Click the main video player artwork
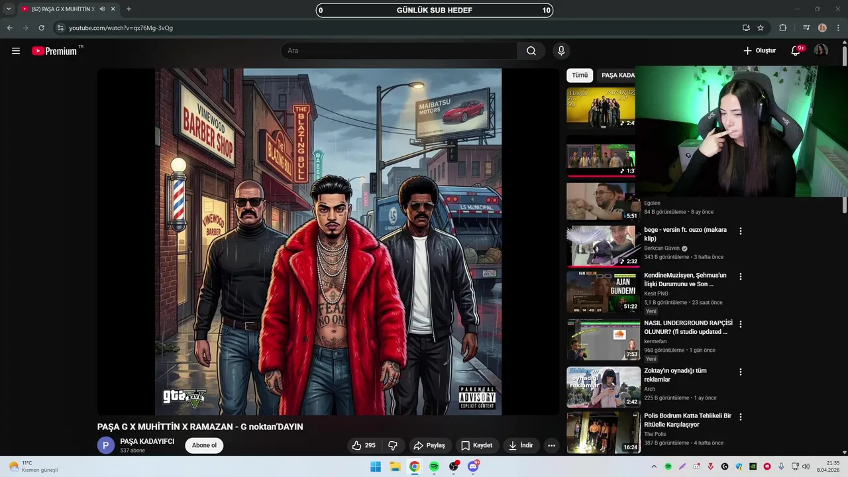This screenshot has height=477, width=848. (x=328, y=242)
